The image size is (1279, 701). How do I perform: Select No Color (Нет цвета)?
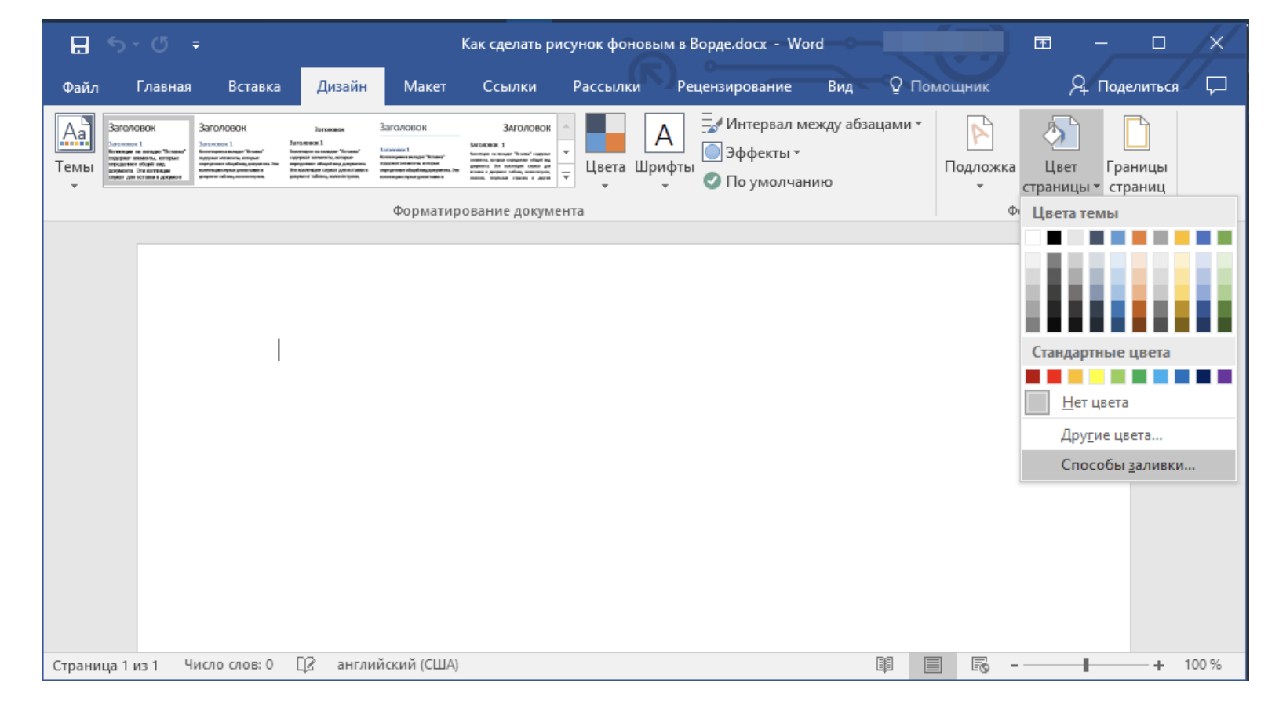coord(1128,402)
